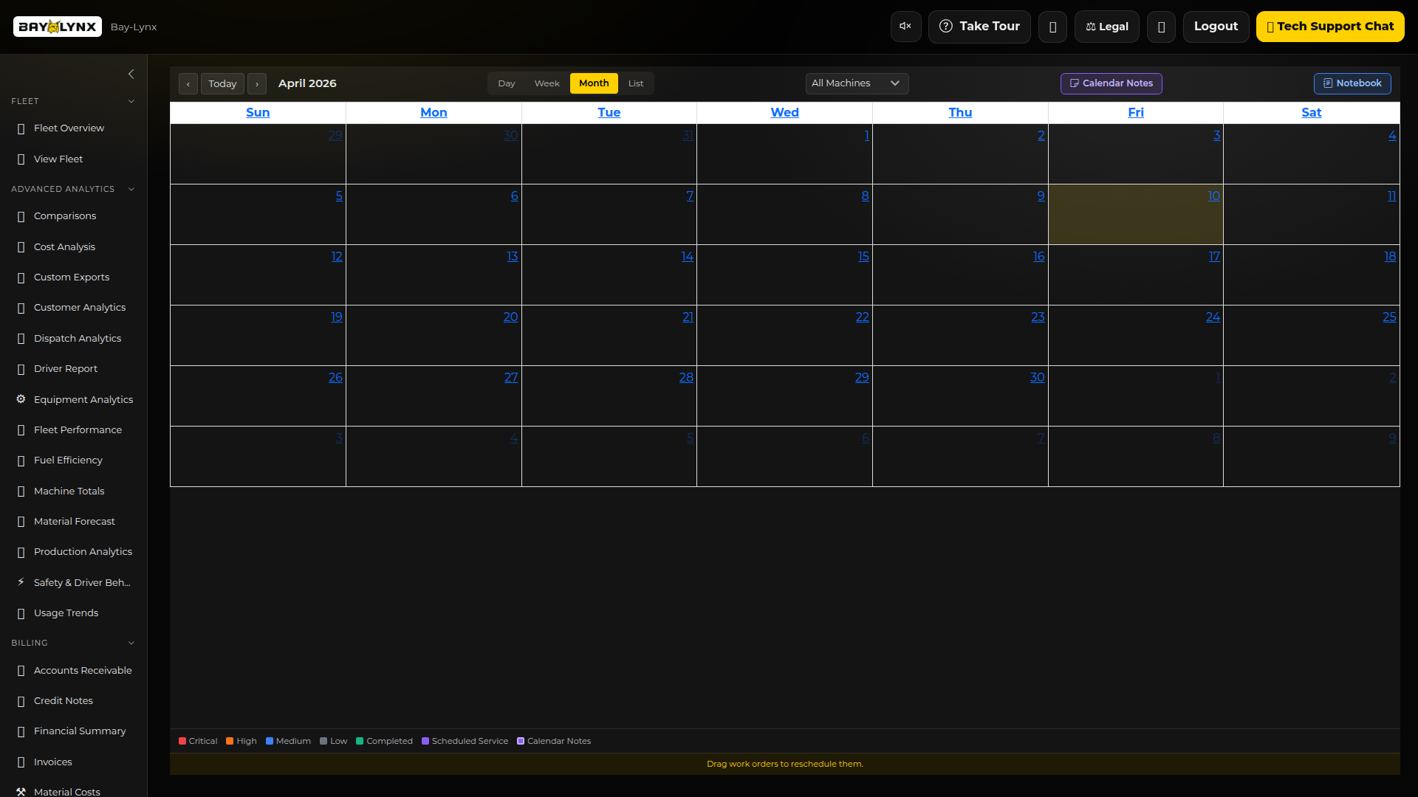Screen dimensions: 1418x797
Task: Open Calendar Notes panel
Action: click(1111, 83)
